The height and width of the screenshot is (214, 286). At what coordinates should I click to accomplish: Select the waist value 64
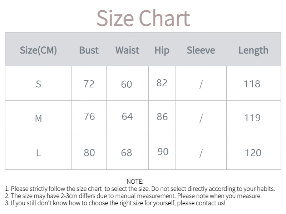pos(127,116)
